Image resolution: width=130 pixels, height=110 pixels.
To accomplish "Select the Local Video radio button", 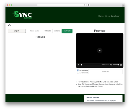I will pos(78,73).
